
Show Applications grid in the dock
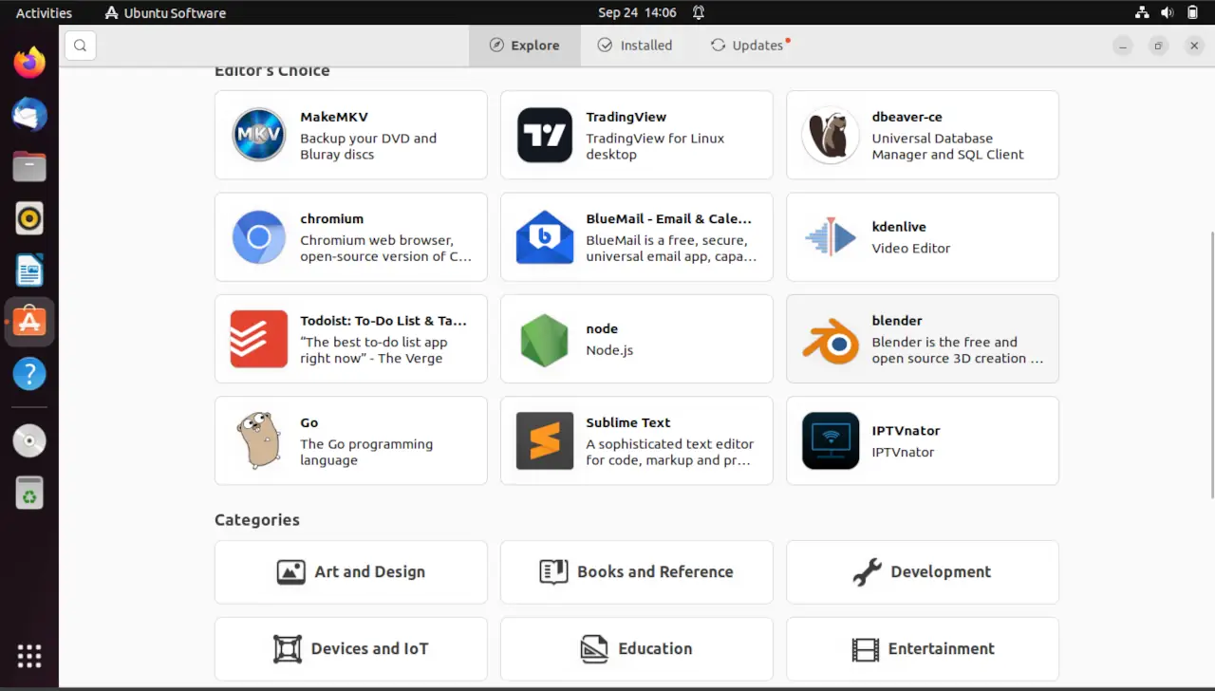(x=29, y=656)
